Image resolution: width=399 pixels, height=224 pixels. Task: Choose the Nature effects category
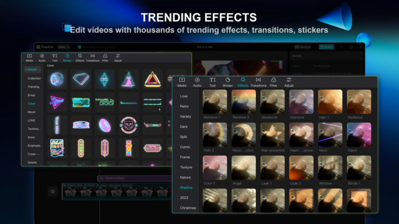[185, 177]
